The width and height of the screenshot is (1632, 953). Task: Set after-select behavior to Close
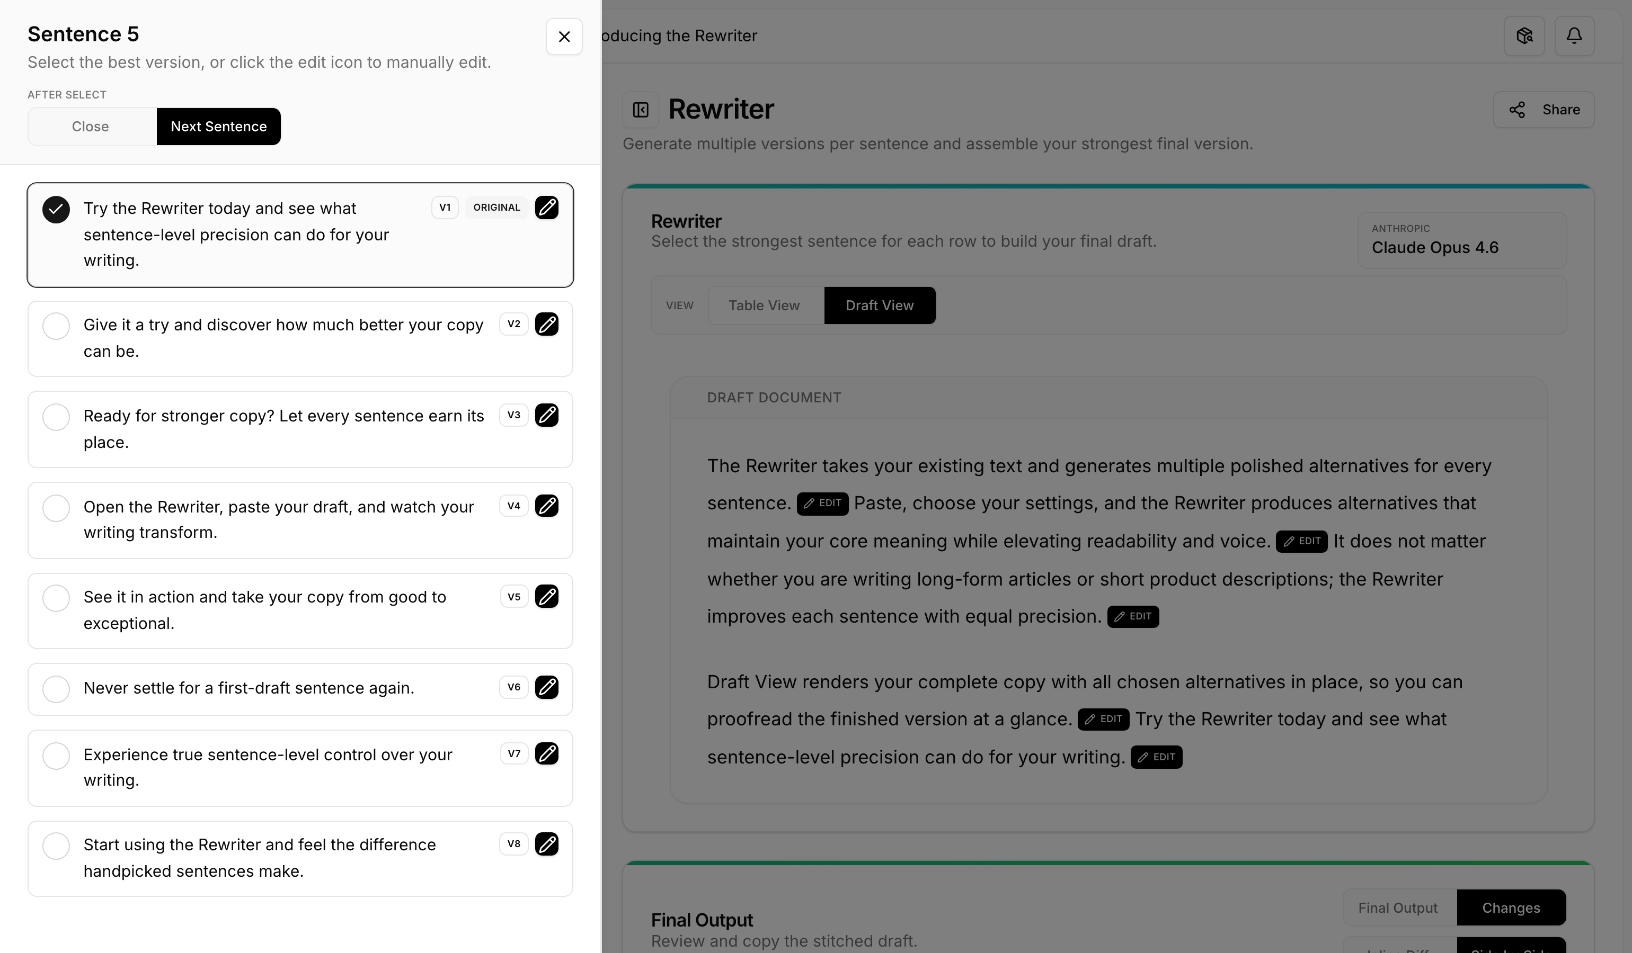(x=91, y=127)
